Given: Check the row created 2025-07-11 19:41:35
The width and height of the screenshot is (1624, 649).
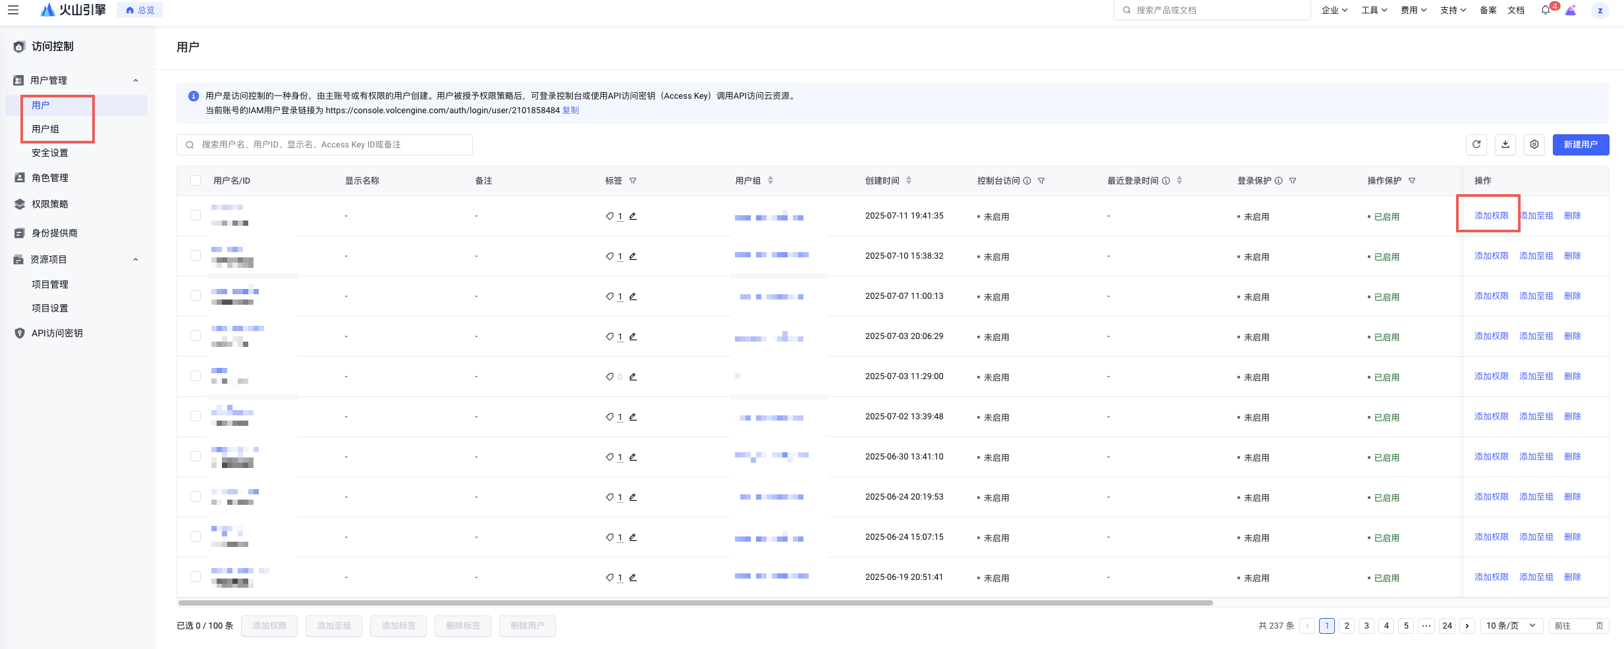Looking at the screenshot, I should tap(196, 215).
